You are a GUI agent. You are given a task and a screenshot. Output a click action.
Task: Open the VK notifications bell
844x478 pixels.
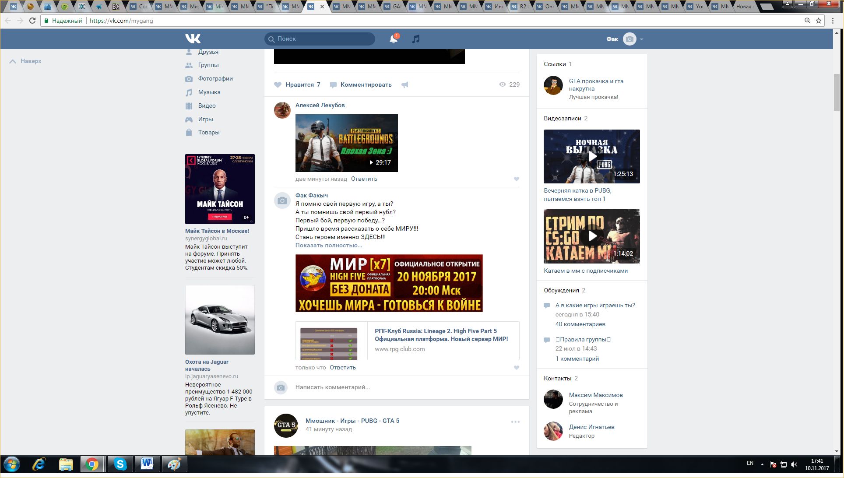coord(393,39)
